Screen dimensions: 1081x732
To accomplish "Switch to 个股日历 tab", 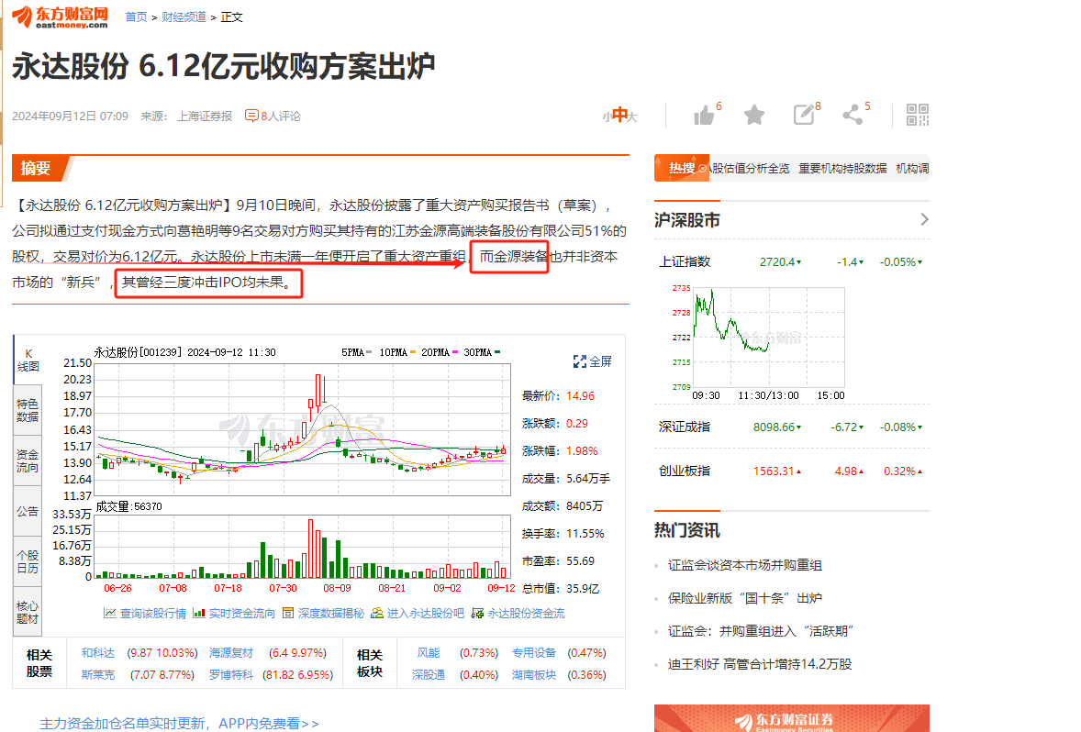I will tap(28, 561).
